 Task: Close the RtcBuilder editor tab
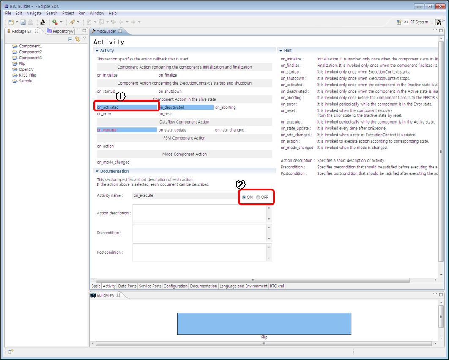click(x=120, y=31)
